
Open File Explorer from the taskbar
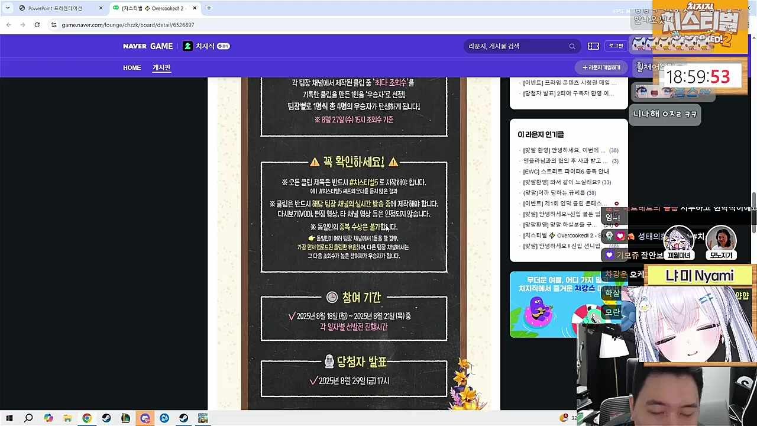point(67,418)
